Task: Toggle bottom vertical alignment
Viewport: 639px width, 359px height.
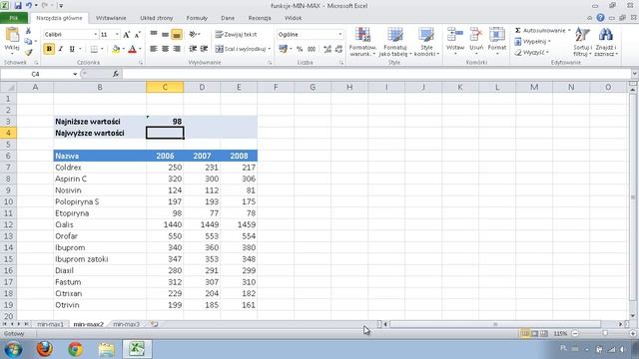Action: (x=177, y=35)
